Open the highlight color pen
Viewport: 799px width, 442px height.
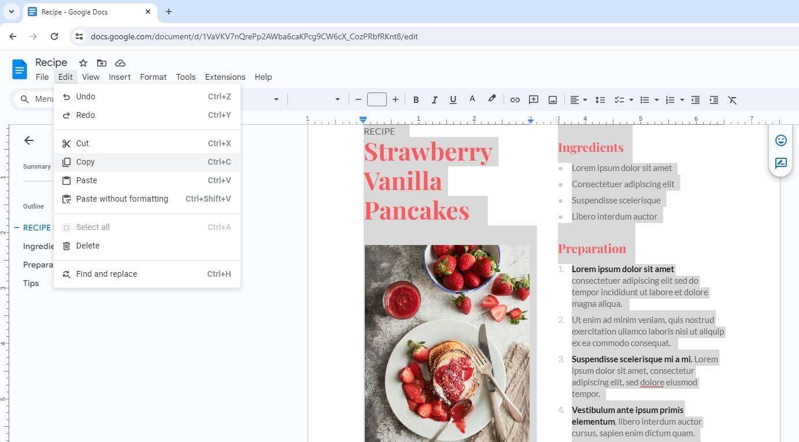491,99
